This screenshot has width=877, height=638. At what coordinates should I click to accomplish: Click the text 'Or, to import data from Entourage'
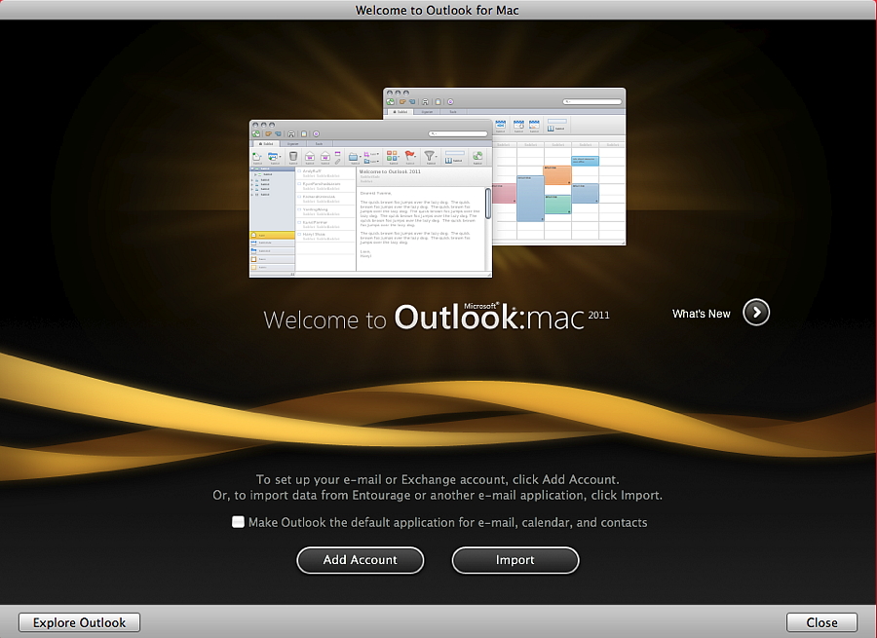click(x=312, y=496)
